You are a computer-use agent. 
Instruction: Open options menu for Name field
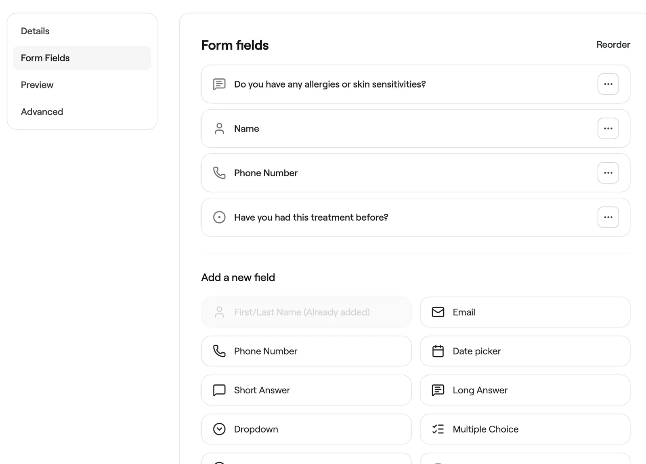pos(608,128)
